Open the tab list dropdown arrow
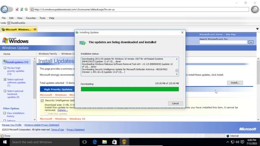The image size is (260, 146). (x=257, y=29)
